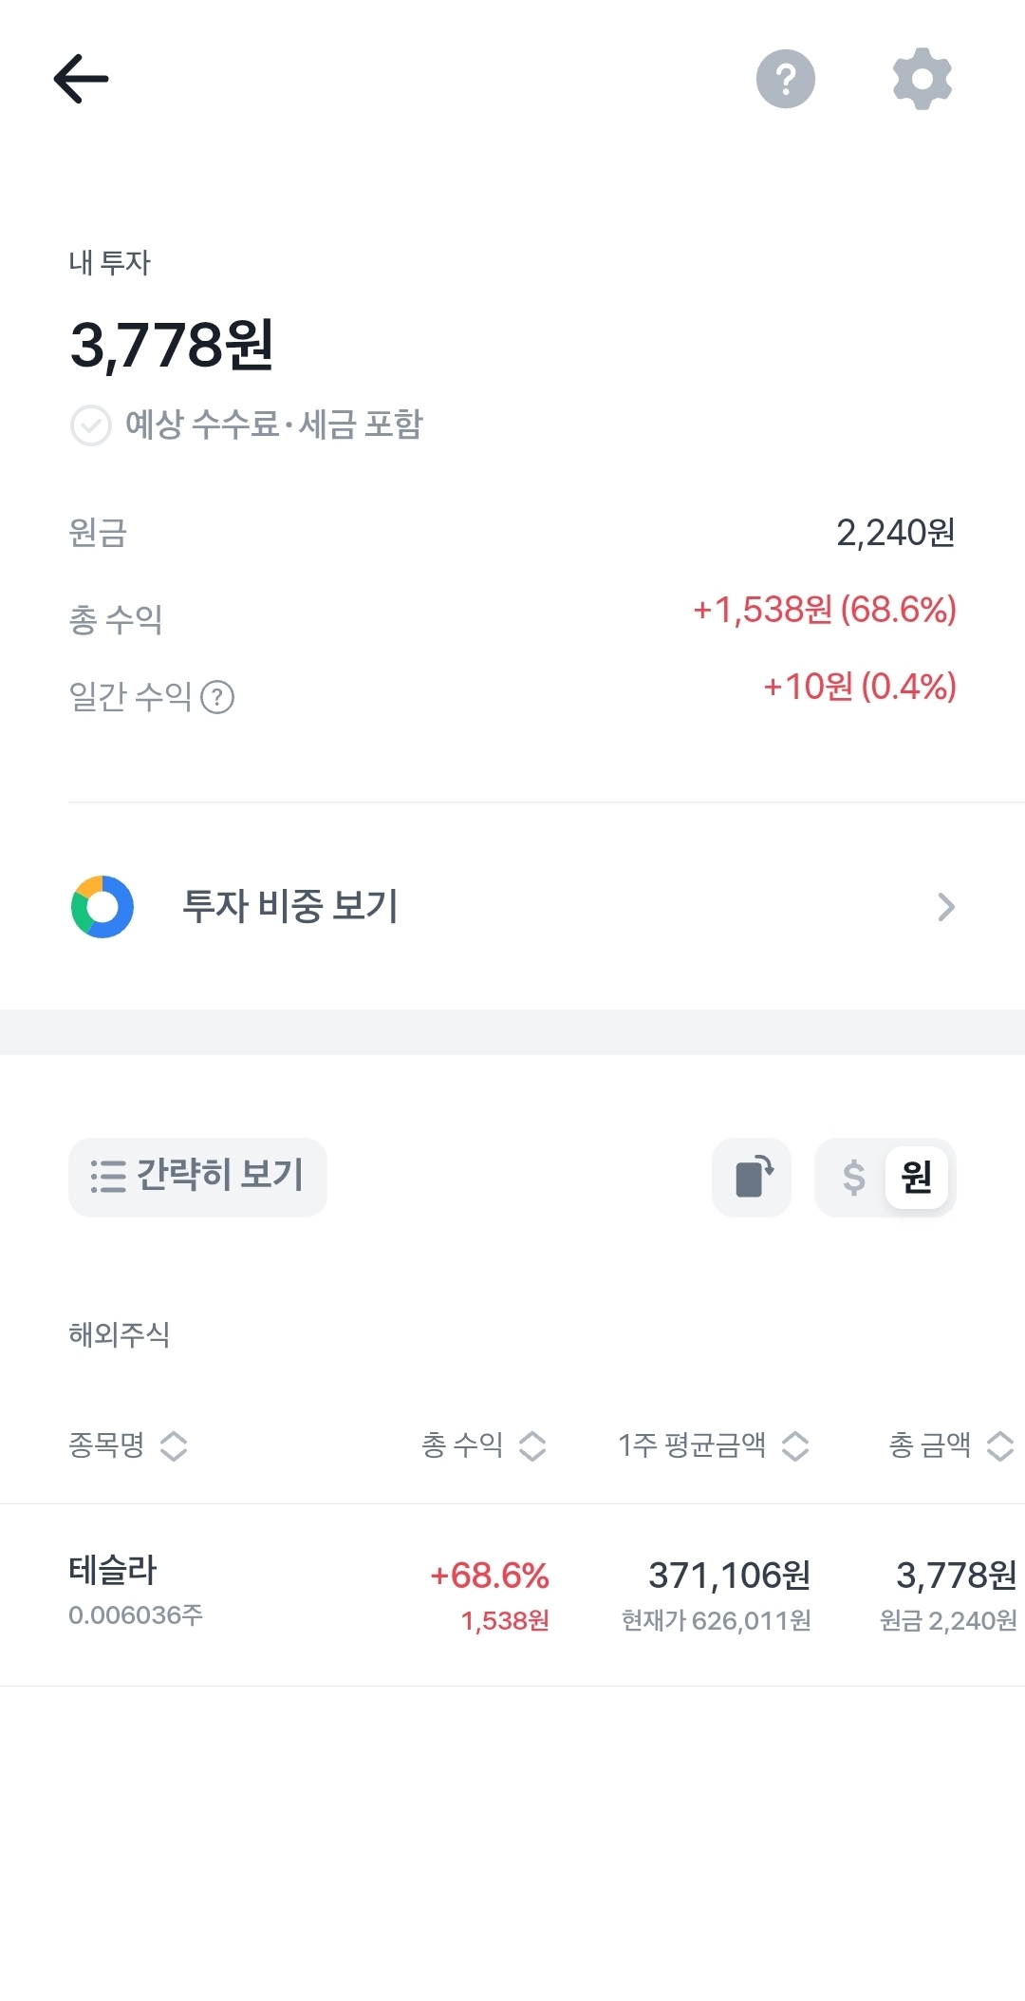This screenshot has width=1025, height=2001.
Task: Sort by 1주 평균금액 column arrows
Action: (795, 1446)
